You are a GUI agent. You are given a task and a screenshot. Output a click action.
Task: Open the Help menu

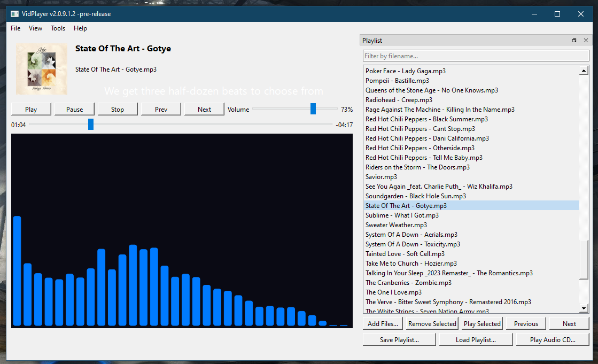[80, 28]
